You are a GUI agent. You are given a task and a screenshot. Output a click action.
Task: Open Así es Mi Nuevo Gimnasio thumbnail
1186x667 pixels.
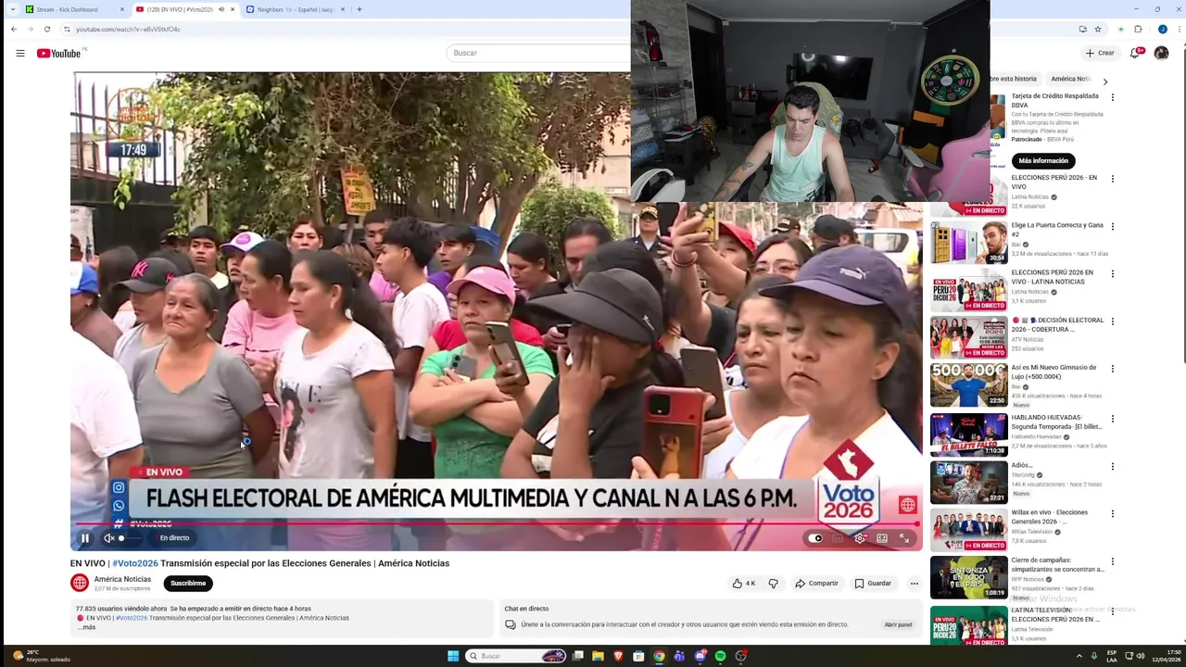pyautogui.click(x=968, y=385)
